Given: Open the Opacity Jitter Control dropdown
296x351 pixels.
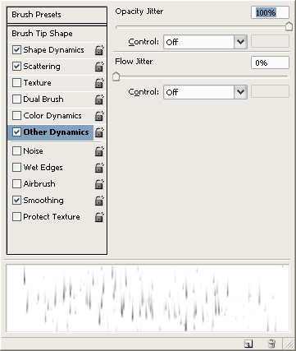Looking at the screenshot, I should pyautogui.click(x=205, y=42).
